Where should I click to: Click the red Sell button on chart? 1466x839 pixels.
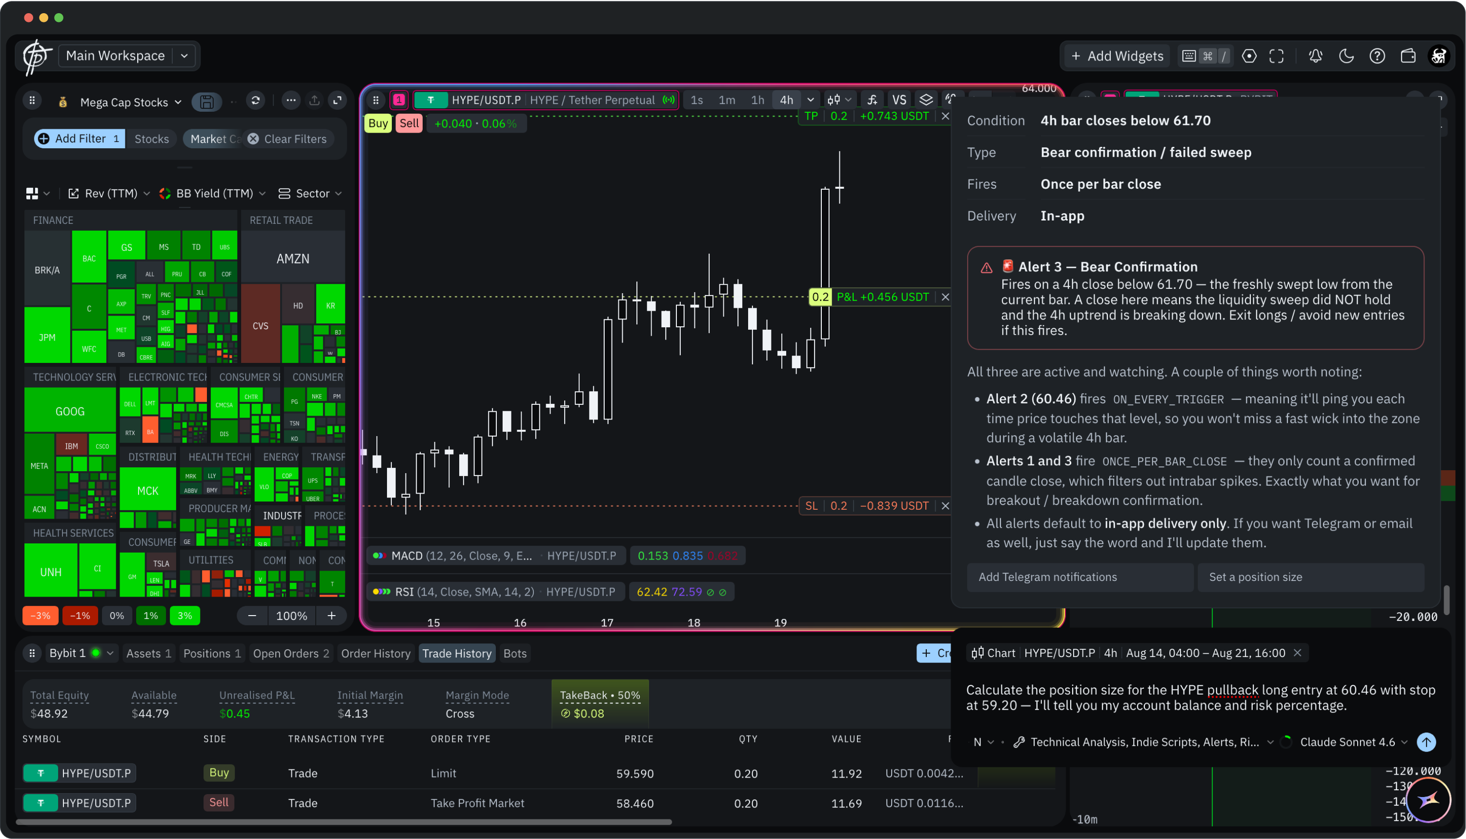tap(409, 123)
